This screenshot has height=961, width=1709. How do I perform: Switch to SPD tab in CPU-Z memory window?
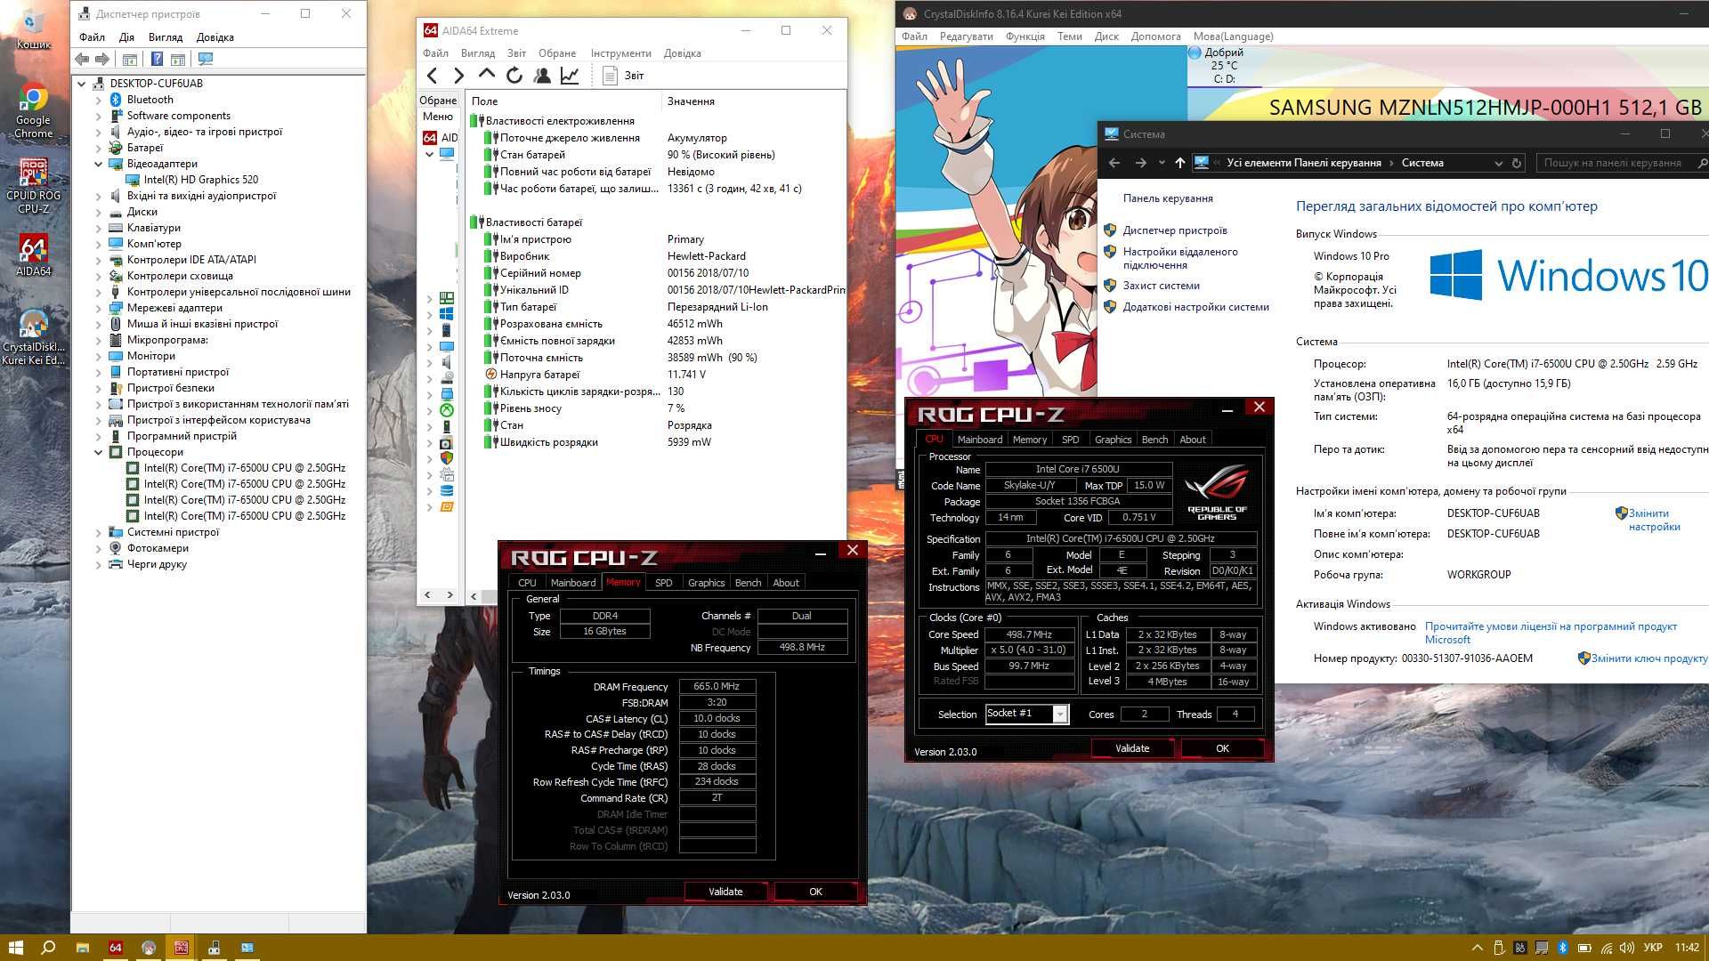[663, 583]
